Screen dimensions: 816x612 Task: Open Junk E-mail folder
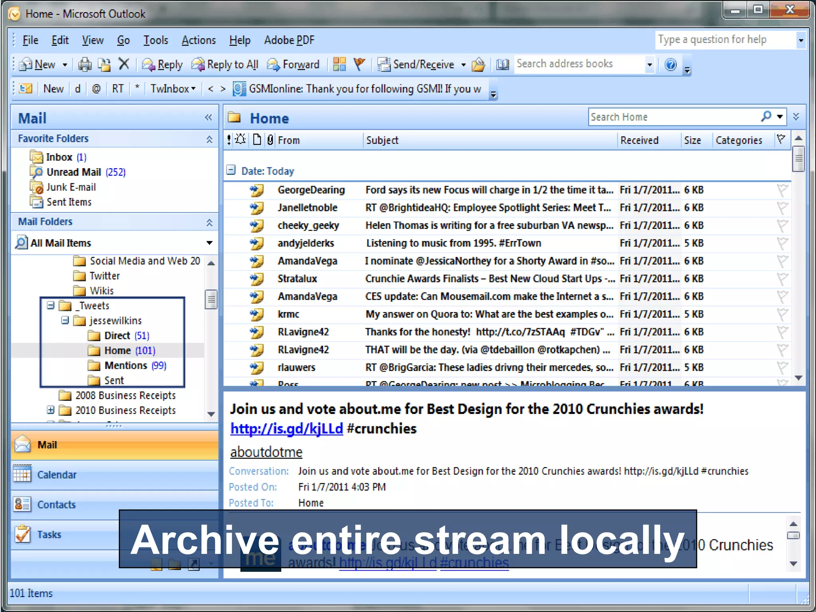(63, 187)
